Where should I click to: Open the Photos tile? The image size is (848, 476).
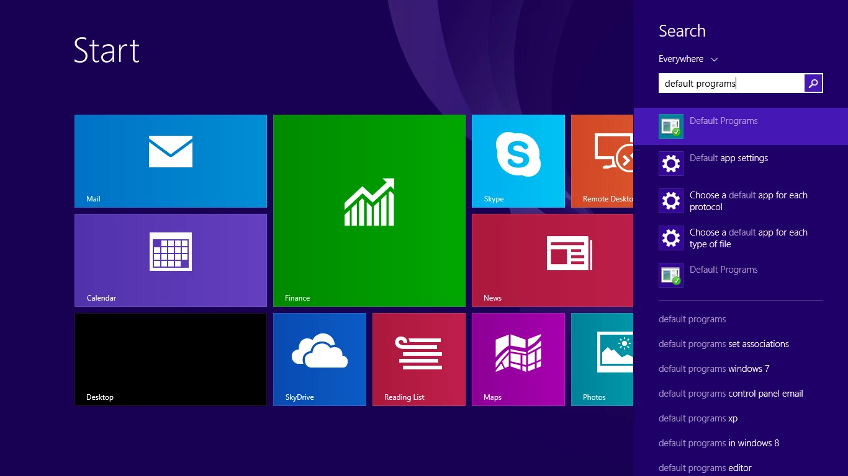coord(602,359)
